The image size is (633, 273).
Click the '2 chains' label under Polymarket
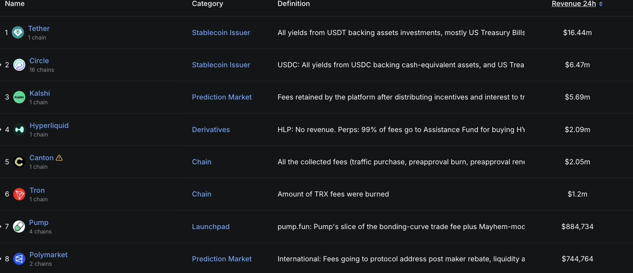(x=40, y=263)
